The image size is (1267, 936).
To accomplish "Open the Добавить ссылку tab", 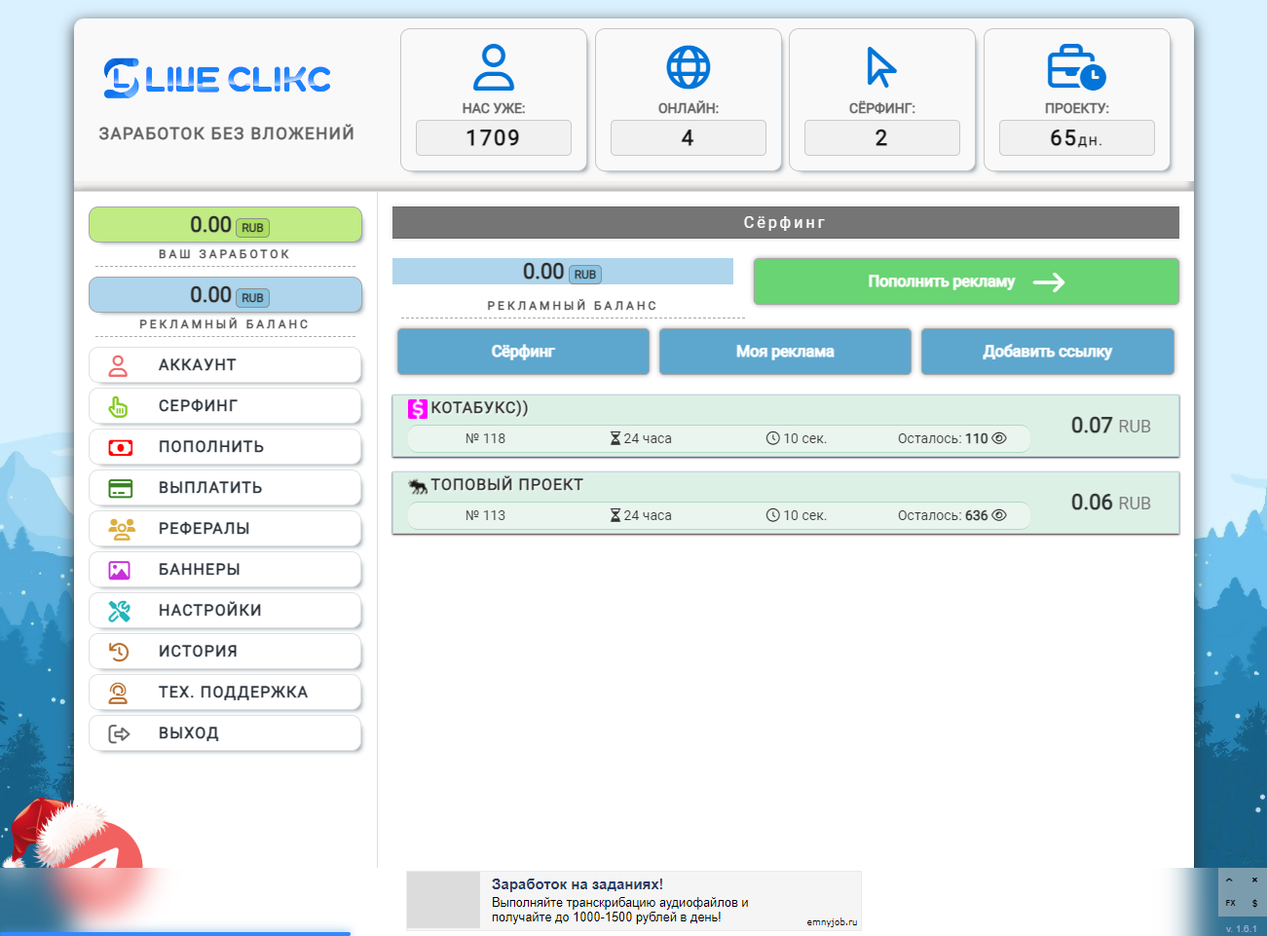I will [x=1047, y=352].
